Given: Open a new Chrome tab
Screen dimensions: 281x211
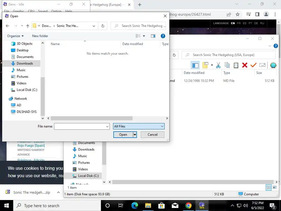Looking at the screenshot, I should click(x=140, y=5).
